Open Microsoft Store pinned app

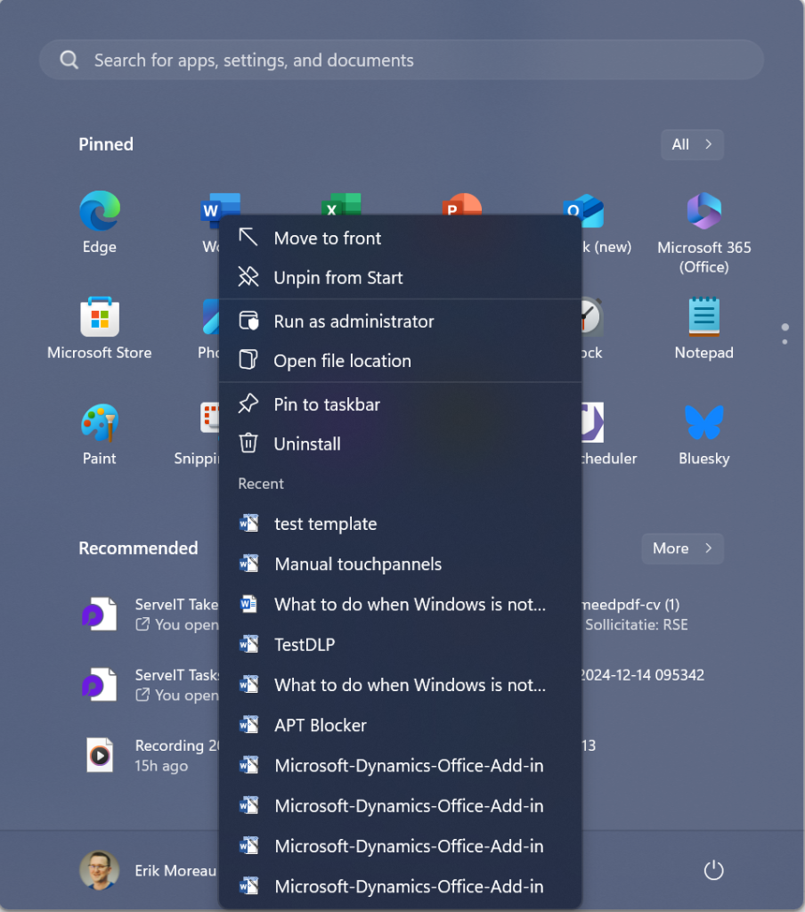coord(99,327)
